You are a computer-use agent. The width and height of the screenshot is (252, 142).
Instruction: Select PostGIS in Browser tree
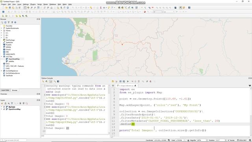9,45
